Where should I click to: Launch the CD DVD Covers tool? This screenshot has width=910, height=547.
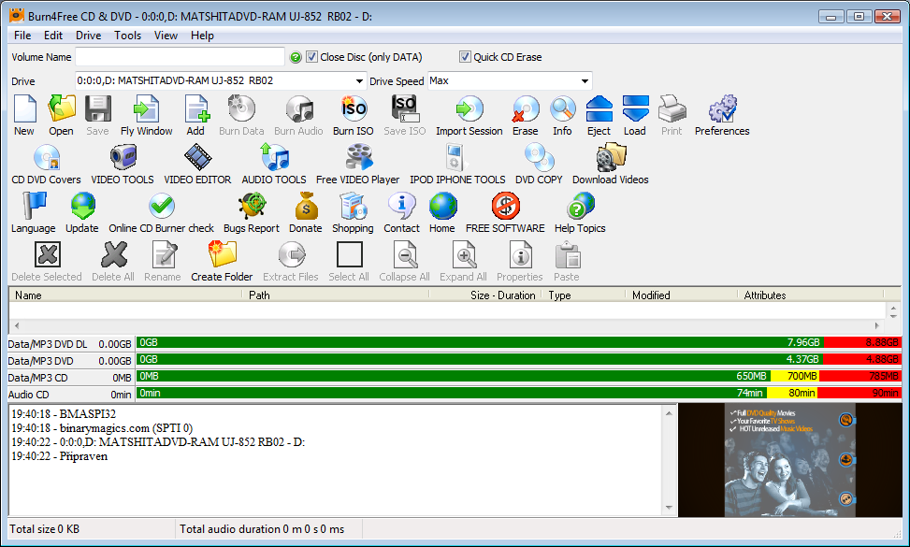(46, 160)
